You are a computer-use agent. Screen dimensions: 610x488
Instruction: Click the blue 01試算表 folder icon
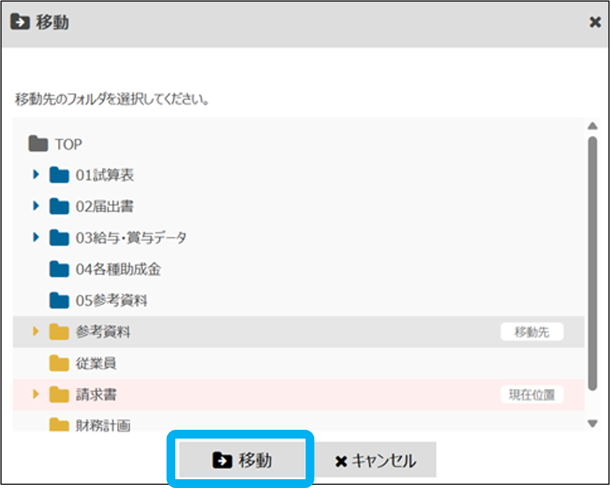point(59,175)
